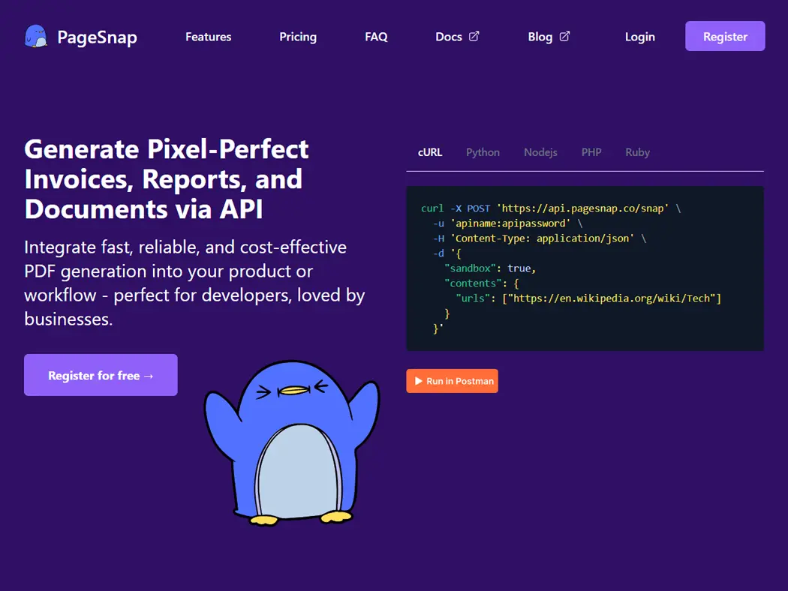Click the Register button in header
788x591 pixels.
click(725, 36)
